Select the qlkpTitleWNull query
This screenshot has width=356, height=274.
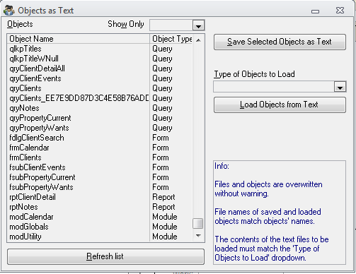101,59
